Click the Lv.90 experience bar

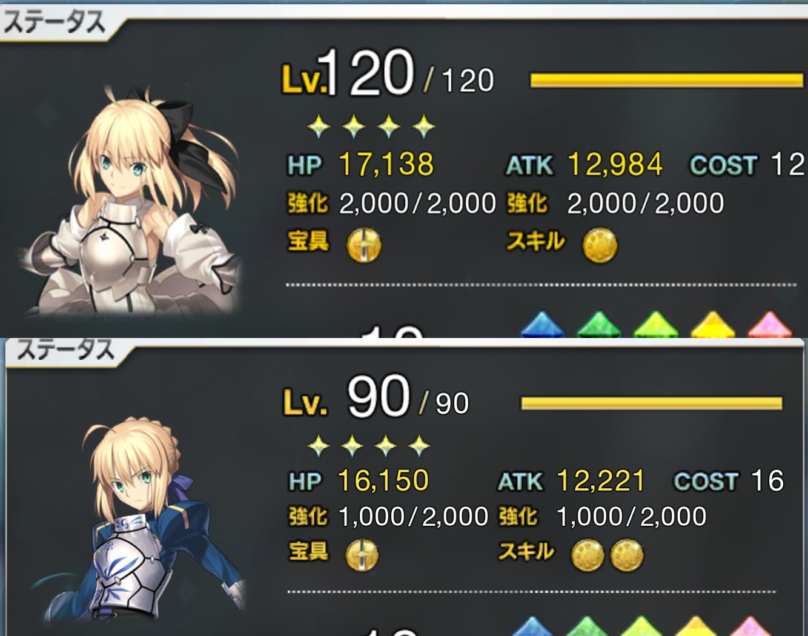pos(652,403)
